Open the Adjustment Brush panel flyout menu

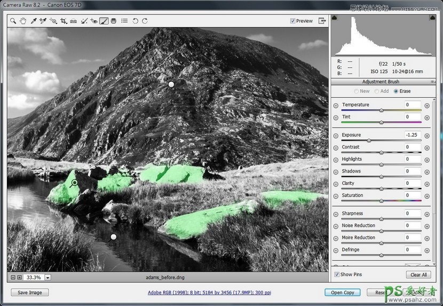coord(433,82)
